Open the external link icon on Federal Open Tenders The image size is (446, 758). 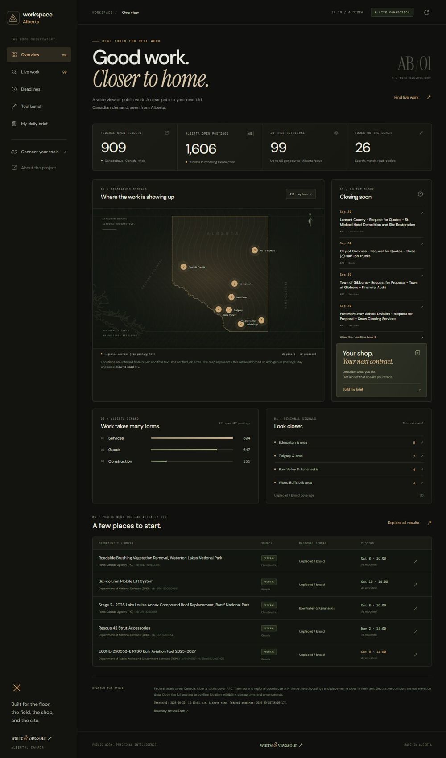click(x=167, y=133)
